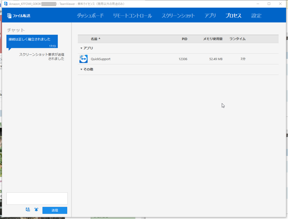Collapse the アプリ process group
Viewport: 288px width, 219px height.
pyautogui.click(x=81, y=48)
